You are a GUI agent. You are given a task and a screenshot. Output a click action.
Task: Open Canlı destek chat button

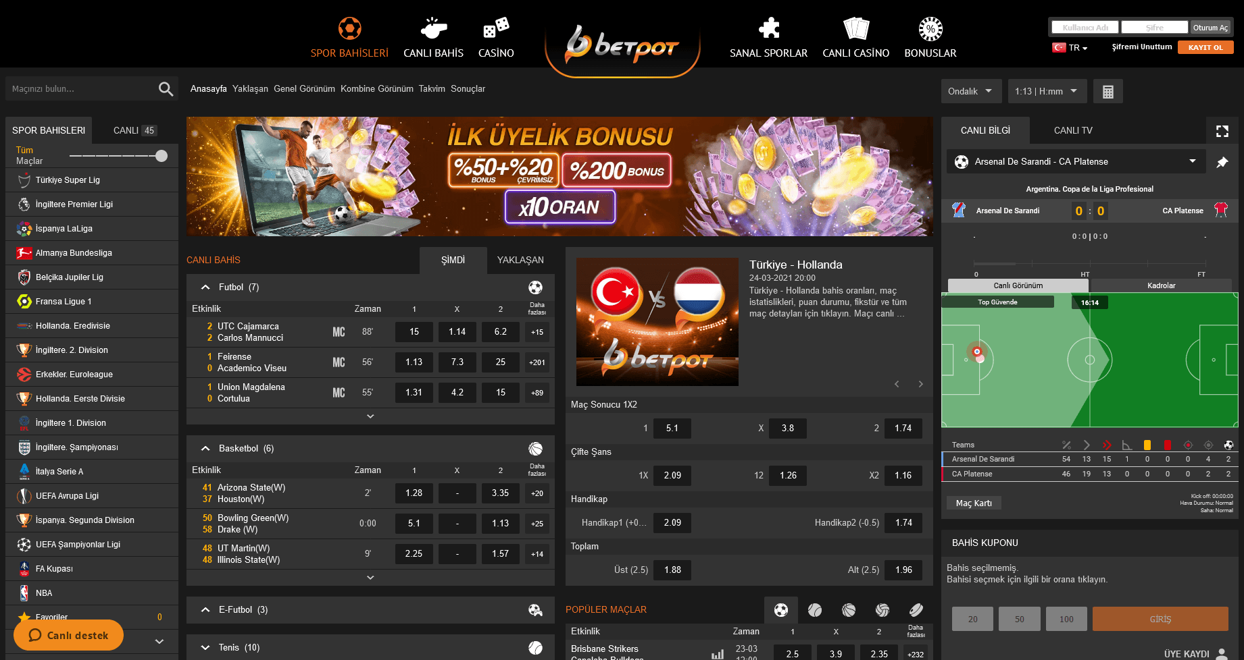point(68,635)
